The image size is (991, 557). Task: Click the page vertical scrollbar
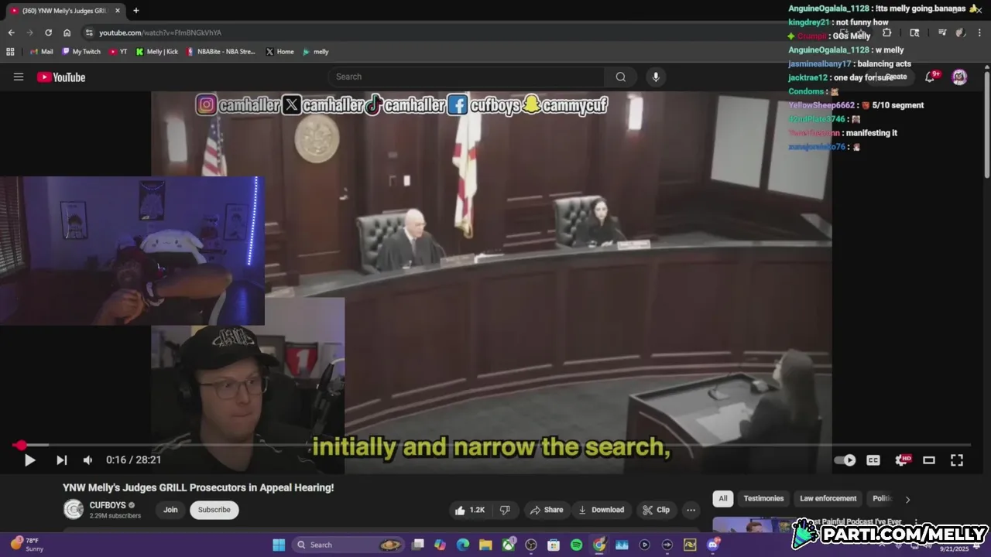tap(987, 124)
